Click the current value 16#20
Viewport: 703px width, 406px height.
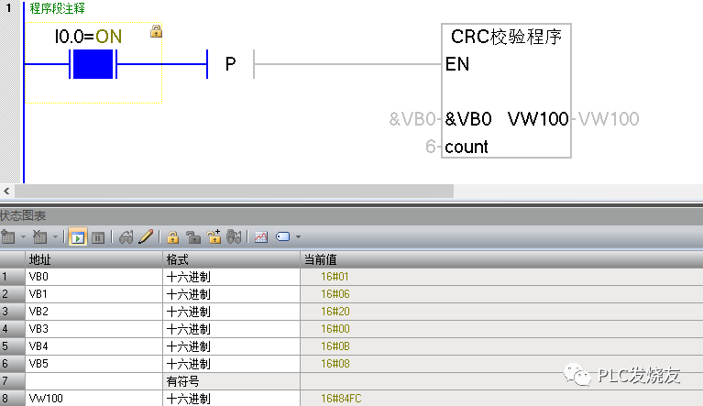pyautogui.click(x=335, y=312)
